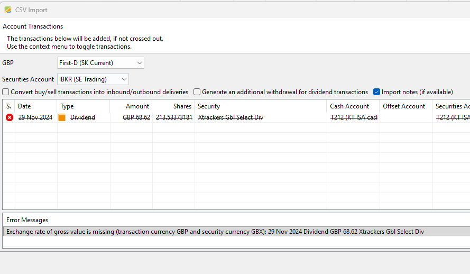Open the Securities Account dropdown
The height and width of the screenshot is (274, 470).
tap(93, 79)
